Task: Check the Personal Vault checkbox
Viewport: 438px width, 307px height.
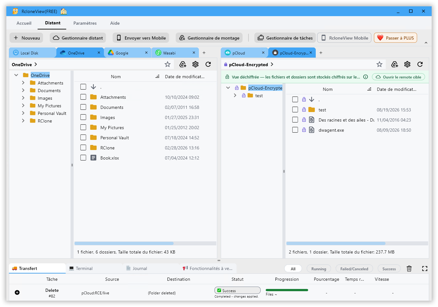Action: (83, 137)
